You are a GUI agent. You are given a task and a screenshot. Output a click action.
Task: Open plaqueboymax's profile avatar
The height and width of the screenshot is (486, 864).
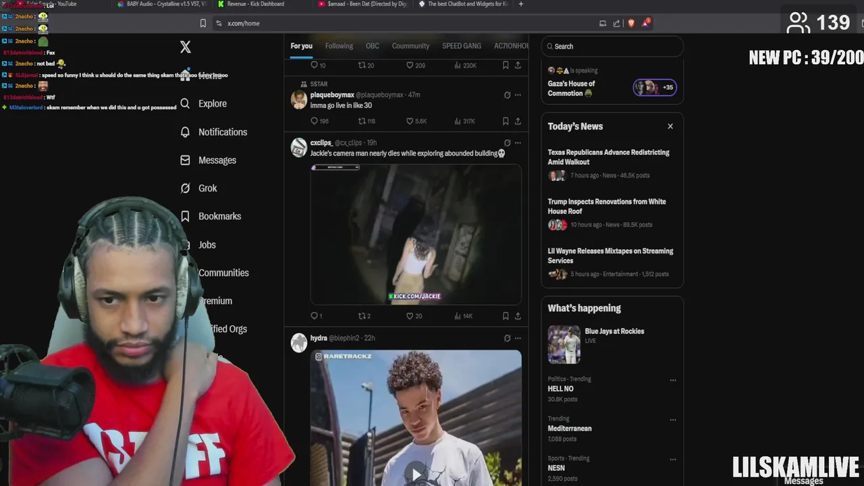coord(298,100)
